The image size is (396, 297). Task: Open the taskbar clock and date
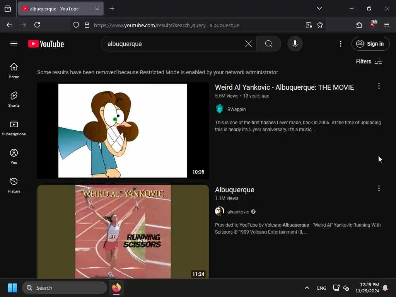(367, 288)
